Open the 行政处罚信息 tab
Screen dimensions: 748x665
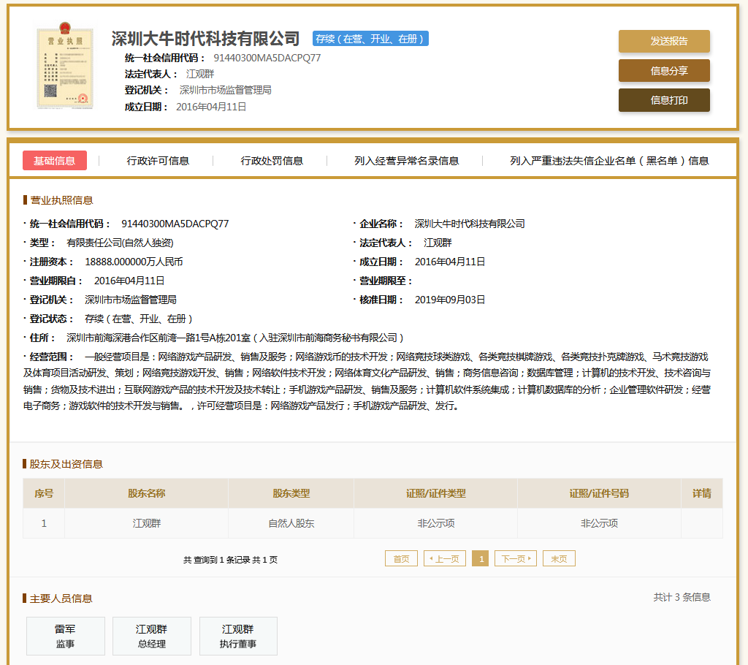click(272, 161)
